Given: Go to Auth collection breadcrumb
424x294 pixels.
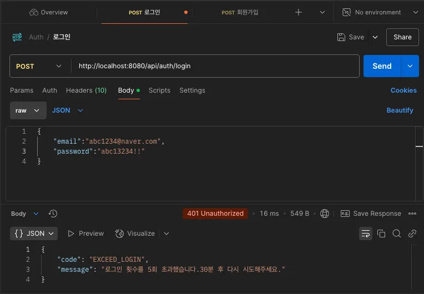Looking at the screenshot, I should [36, 37].
